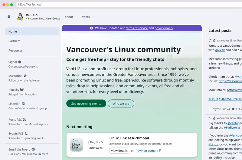
Task: Open the hamburger menu icon
Action: [x=9, y=17]
